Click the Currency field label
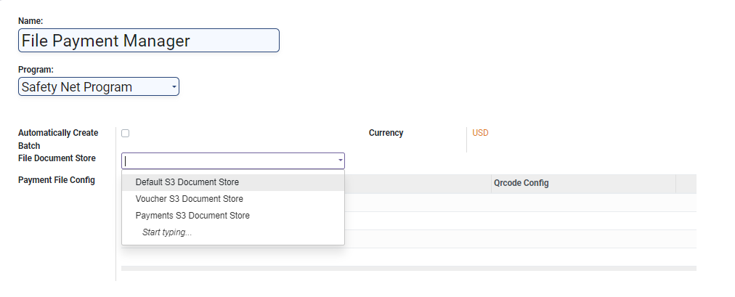 tap(386, 133)
